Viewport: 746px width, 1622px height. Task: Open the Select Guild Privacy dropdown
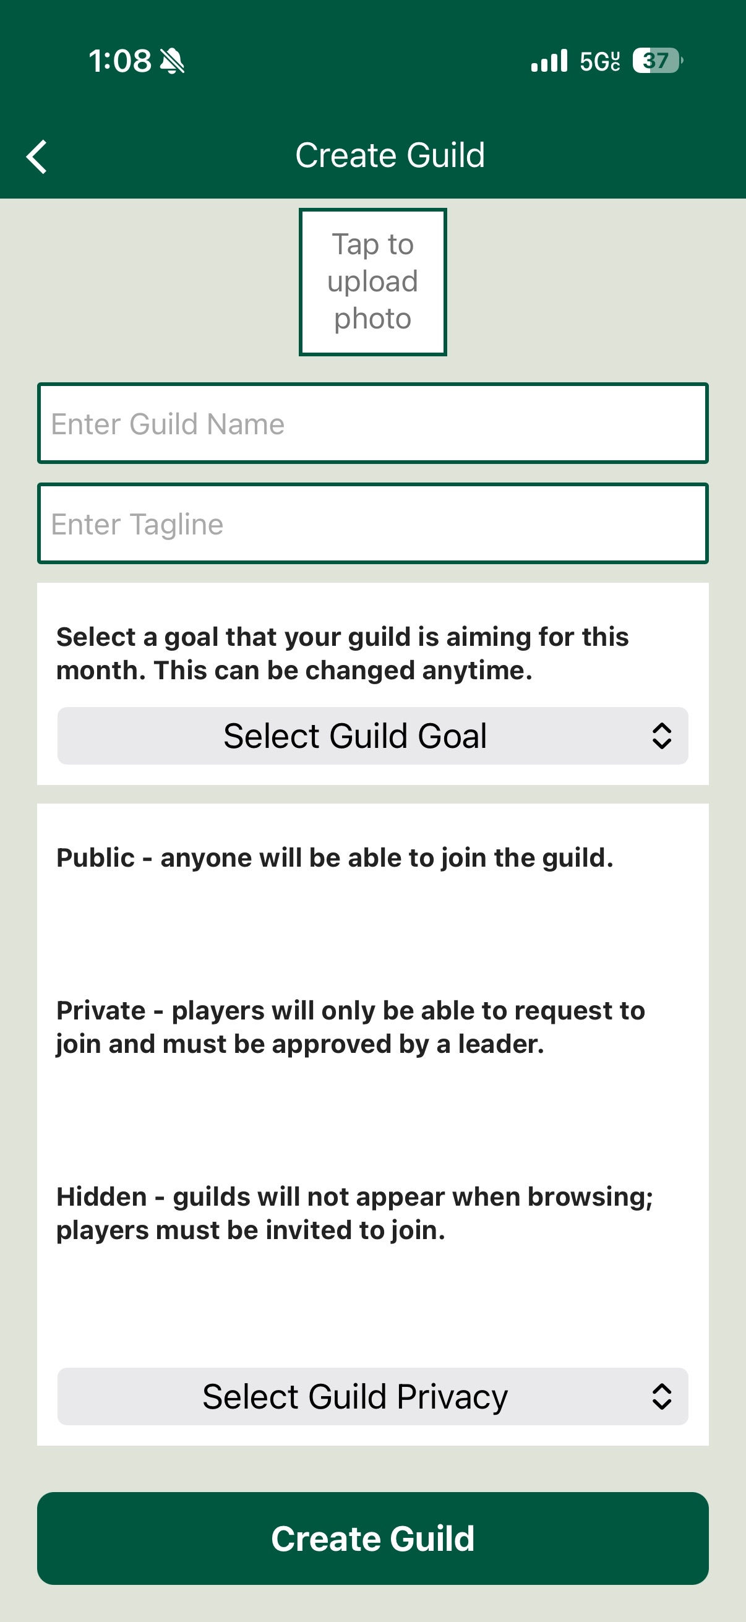point(355,1396)
